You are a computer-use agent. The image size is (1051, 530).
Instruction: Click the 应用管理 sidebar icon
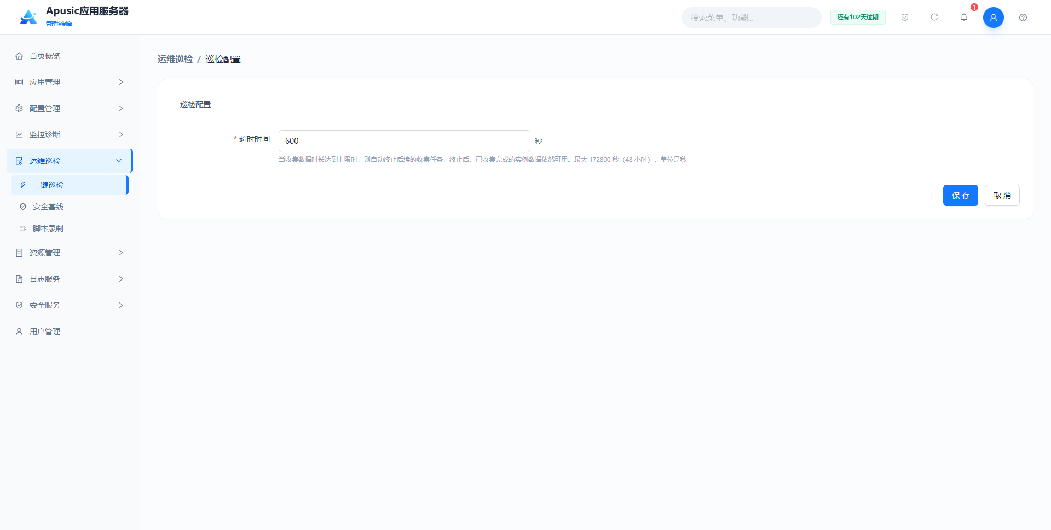point(19,82)
